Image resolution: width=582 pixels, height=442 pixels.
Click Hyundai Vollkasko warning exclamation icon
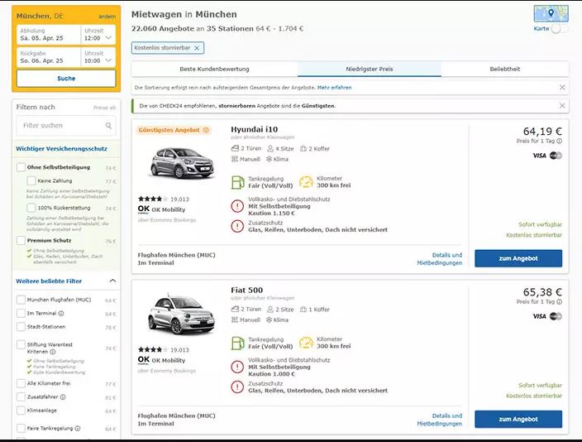237,206
